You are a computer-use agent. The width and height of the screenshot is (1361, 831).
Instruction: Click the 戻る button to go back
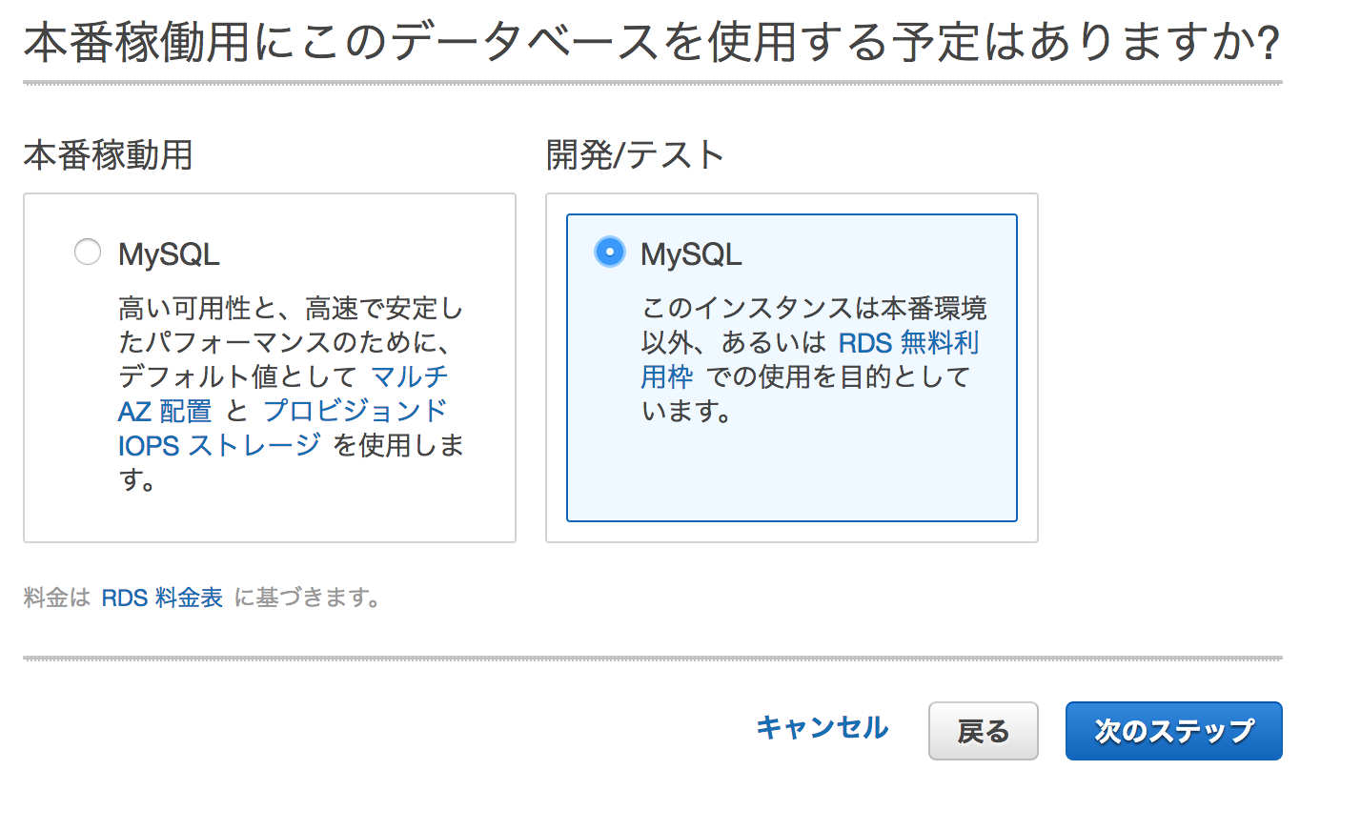(983, 730)
